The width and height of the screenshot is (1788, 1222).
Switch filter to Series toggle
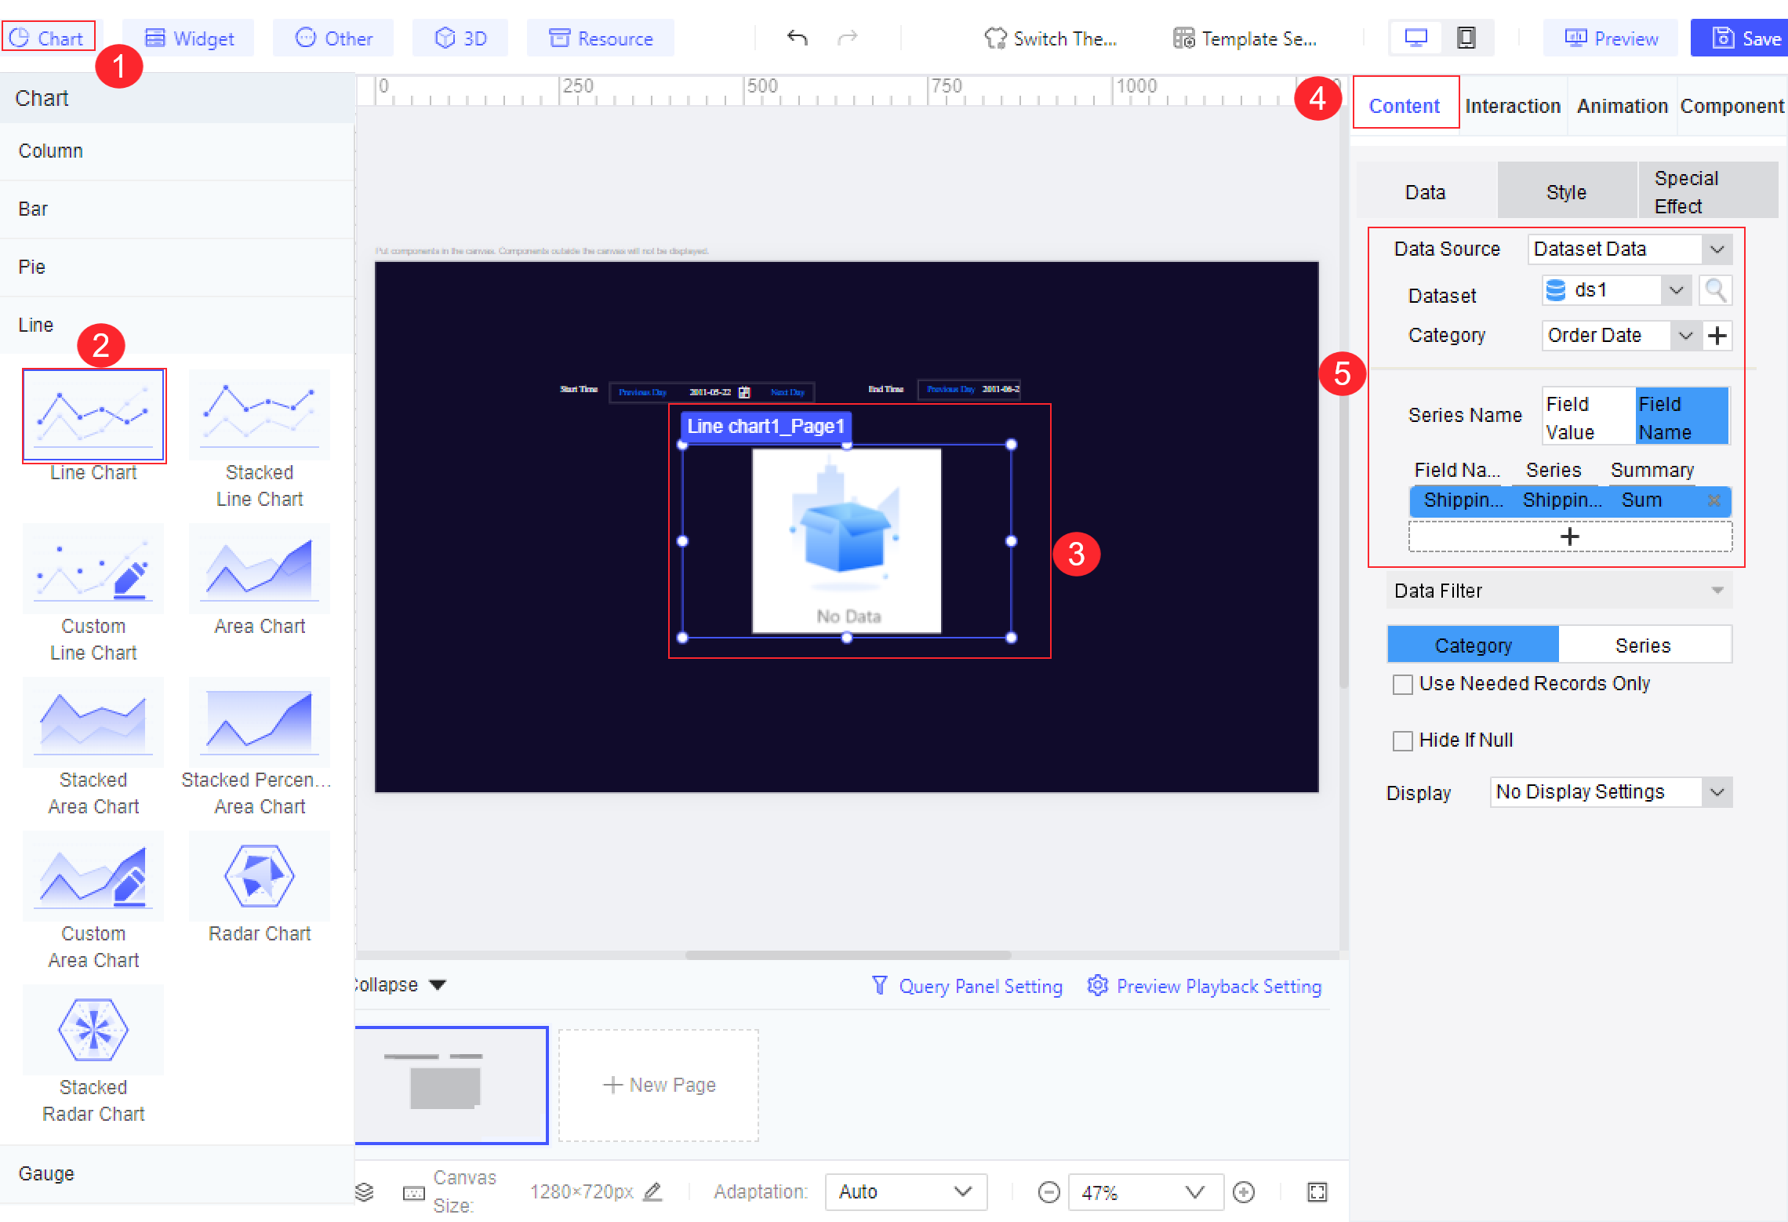(1644, 646)
